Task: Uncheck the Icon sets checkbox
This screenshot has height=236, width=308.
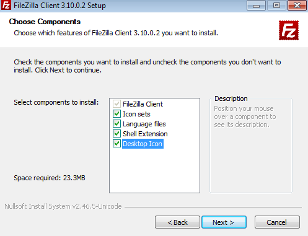Action: pos(117,114)
